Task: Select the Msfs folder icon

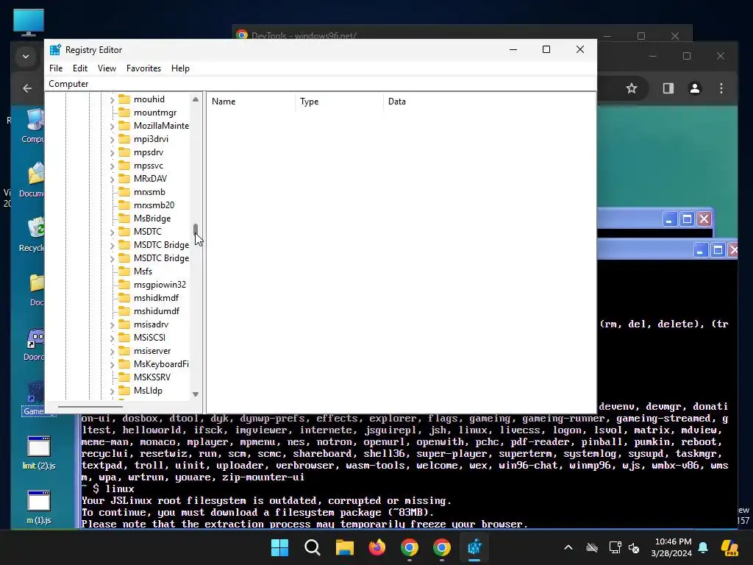Action: pos(124,271)
